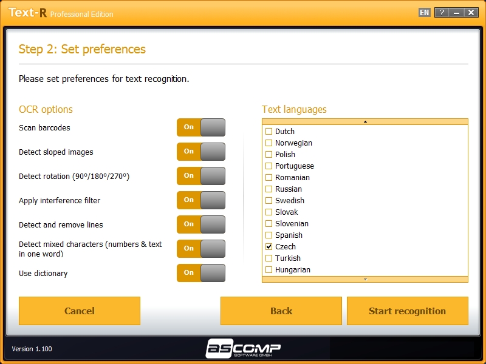Click the EN language selector icon
Screen dimensions: 486x364
(424, 13)
